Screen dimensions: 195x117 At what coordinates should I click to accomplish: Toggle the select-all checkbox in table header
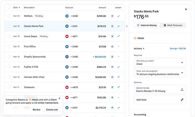click(x=9, y=7)
